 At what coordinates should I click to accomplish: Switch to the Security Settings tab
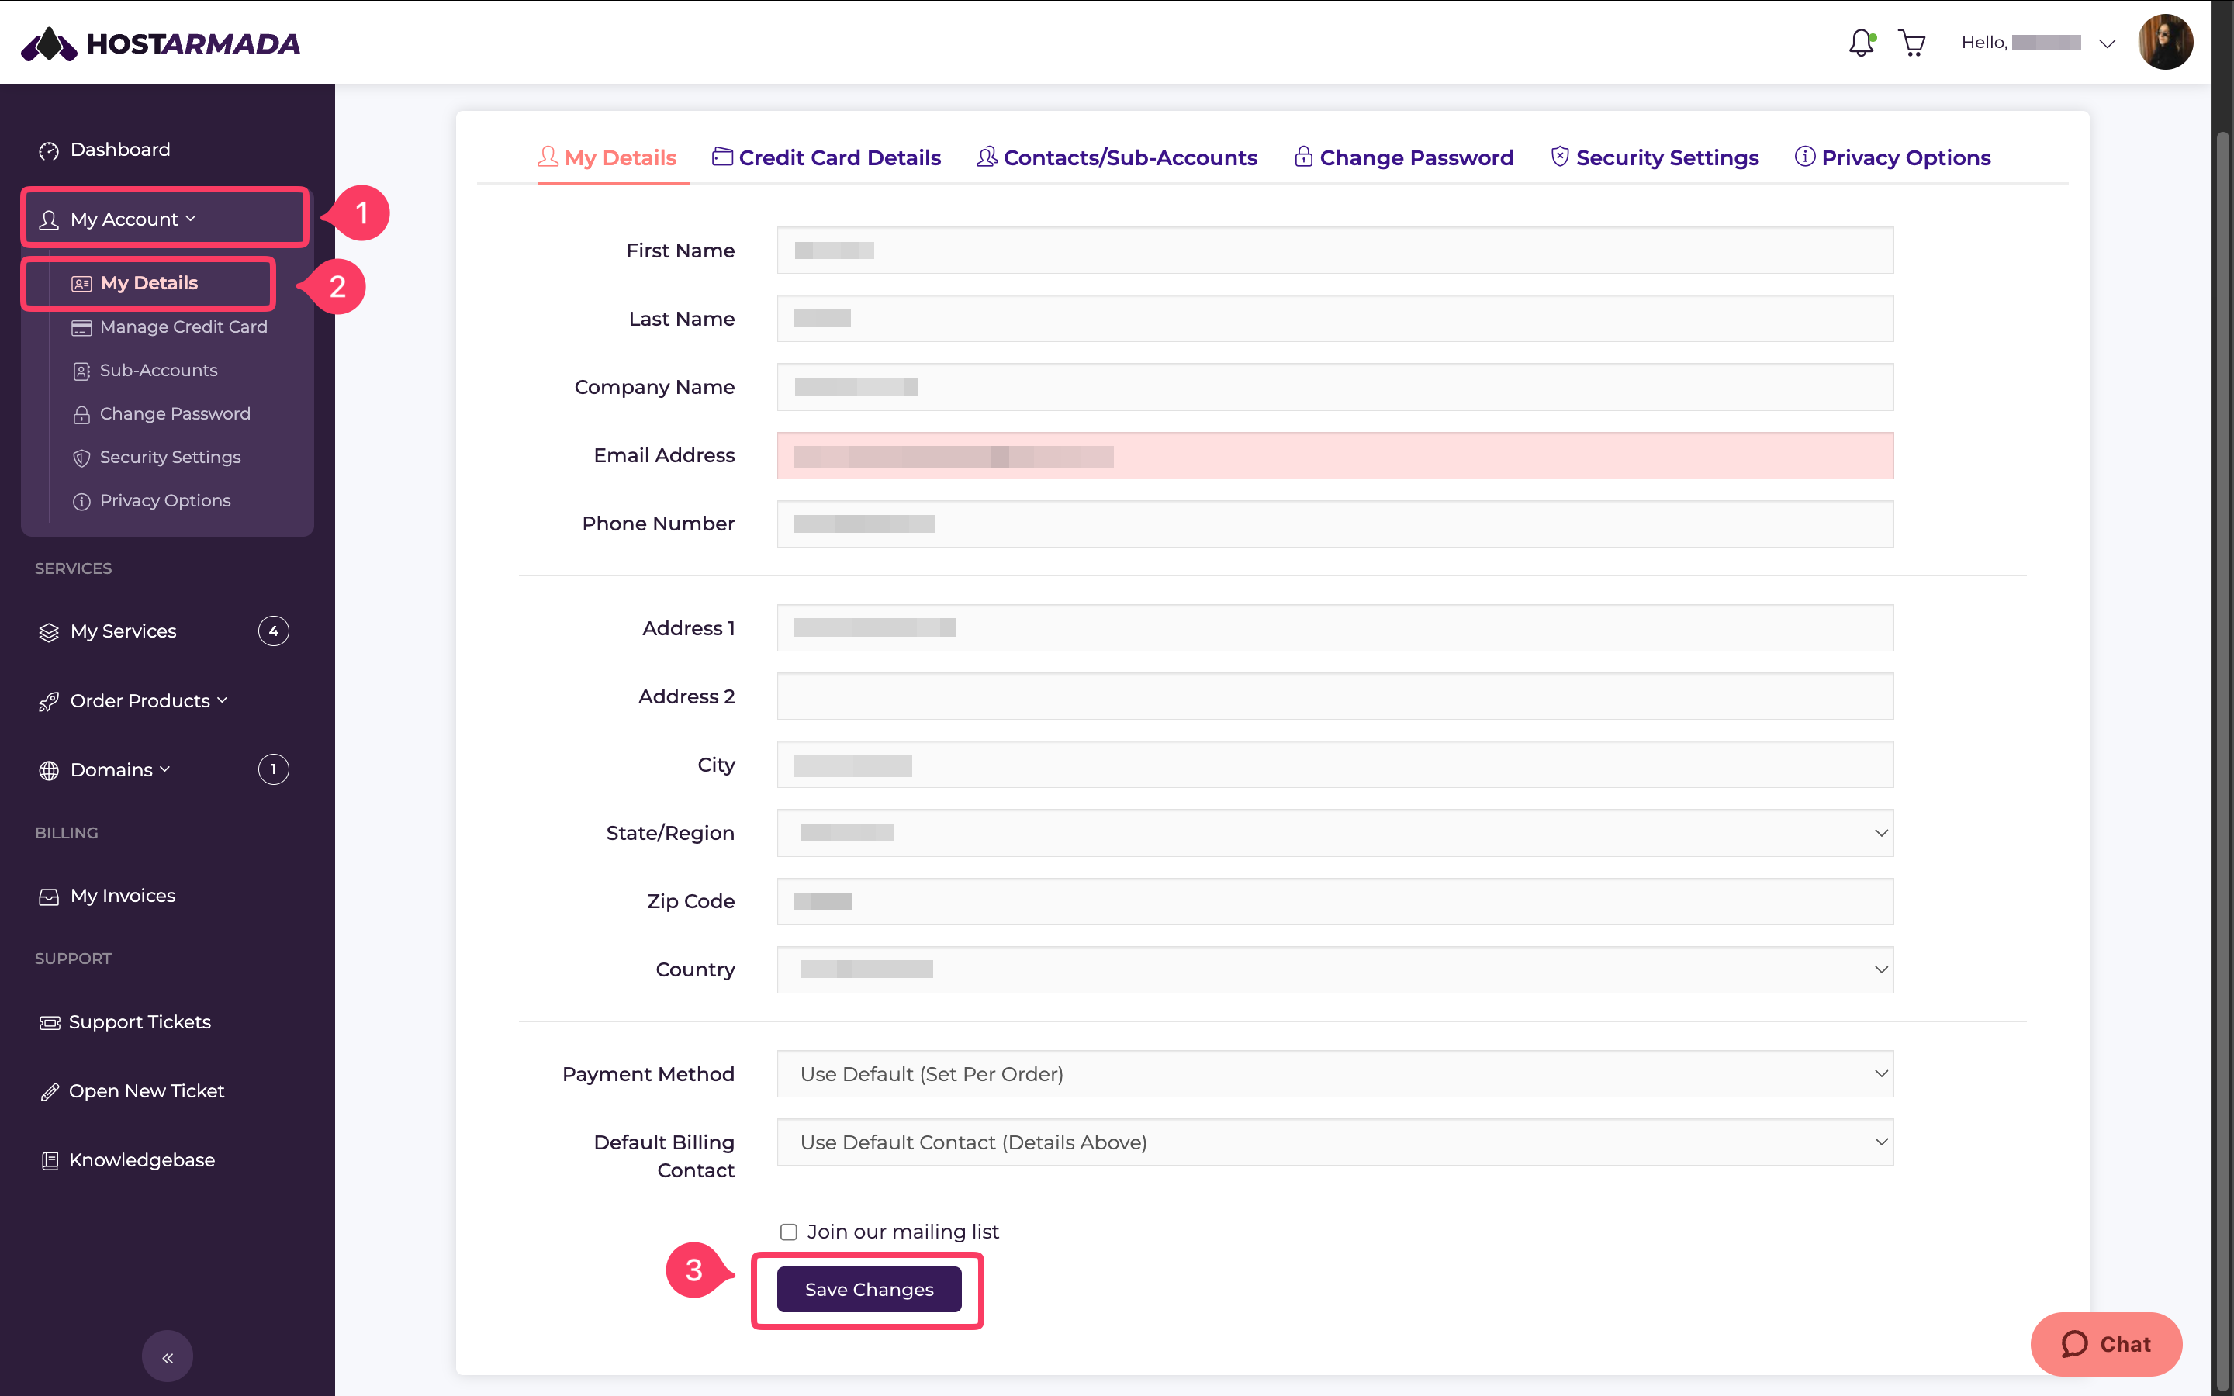pyautogui.click(x=1655, y=158)
